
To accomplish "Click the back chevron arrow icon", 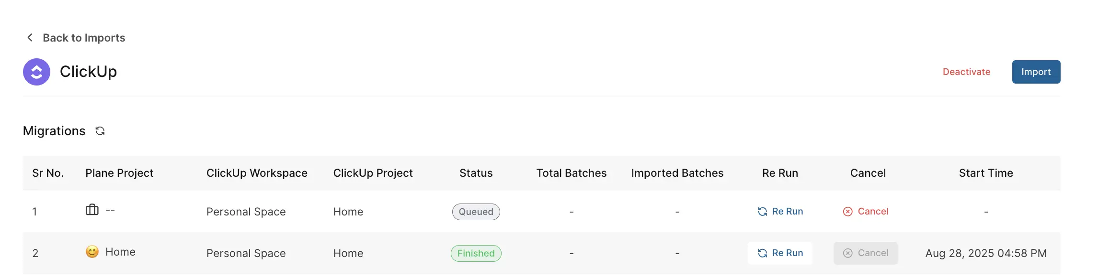I will pyautogui.click(x=30, y=37).
